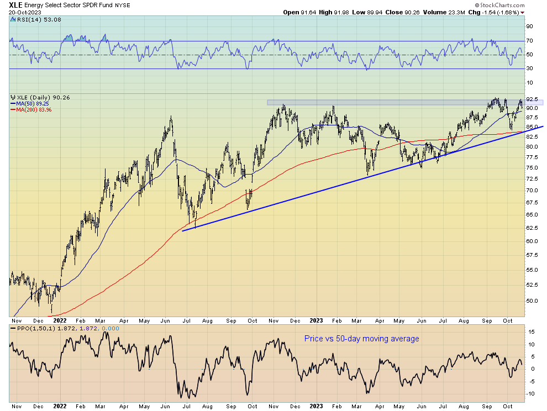Screen dimensions: 547x411
Task: Click the red down arrow beside Chg
Action: [522, 13]
